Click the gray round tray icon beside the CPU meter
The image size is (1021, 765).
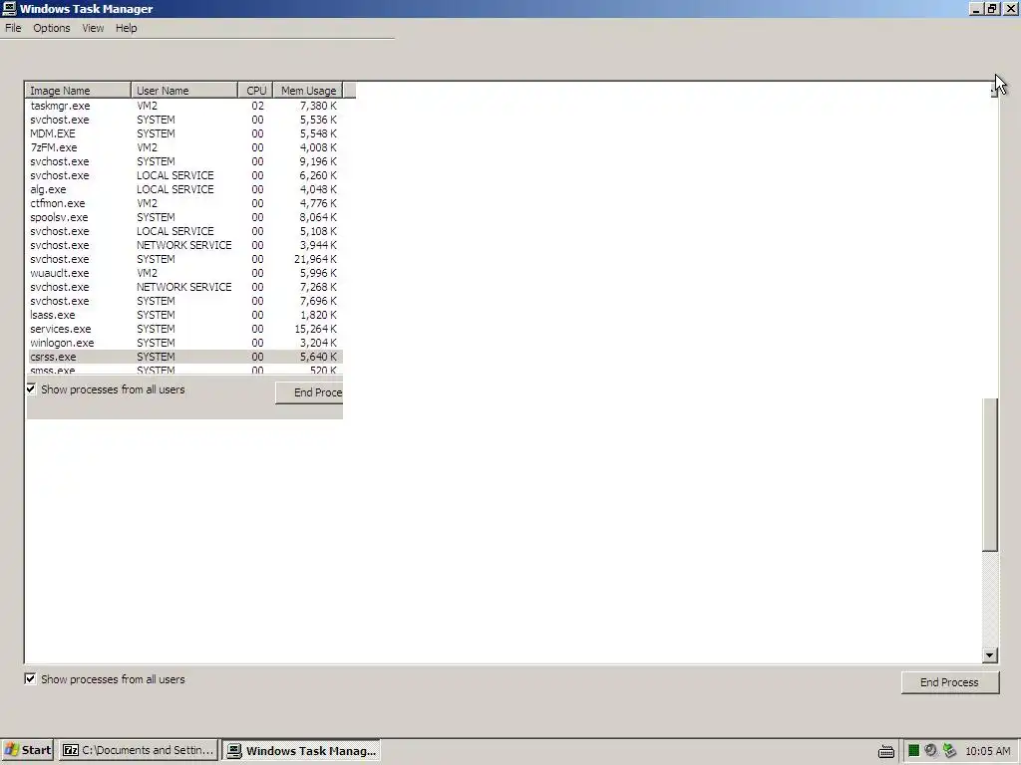930,751
